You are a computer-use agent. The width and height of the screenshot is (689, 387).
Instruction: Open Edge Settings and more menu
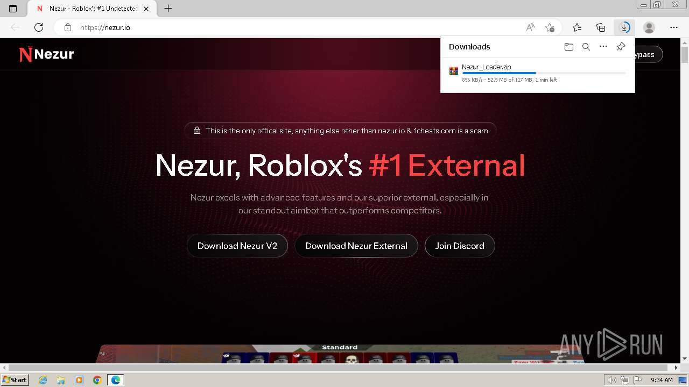674,27
